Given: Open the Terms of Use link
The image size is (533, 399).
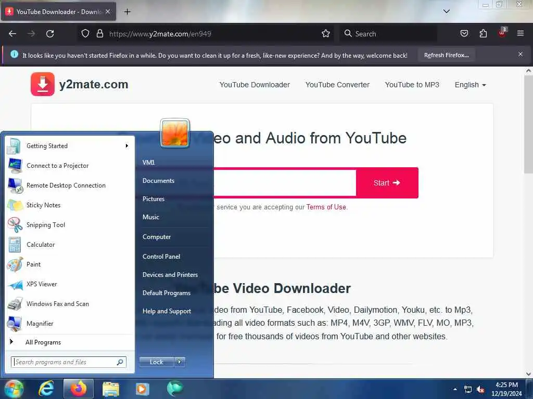Looking at the screenshot, I should click(x=326, y=207).
